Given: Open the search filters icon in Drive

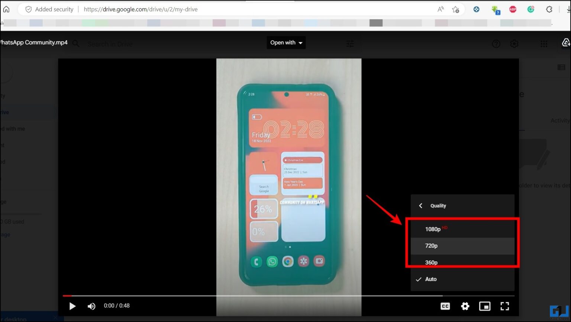Looking at the screenshot, I should coord(350,44).
